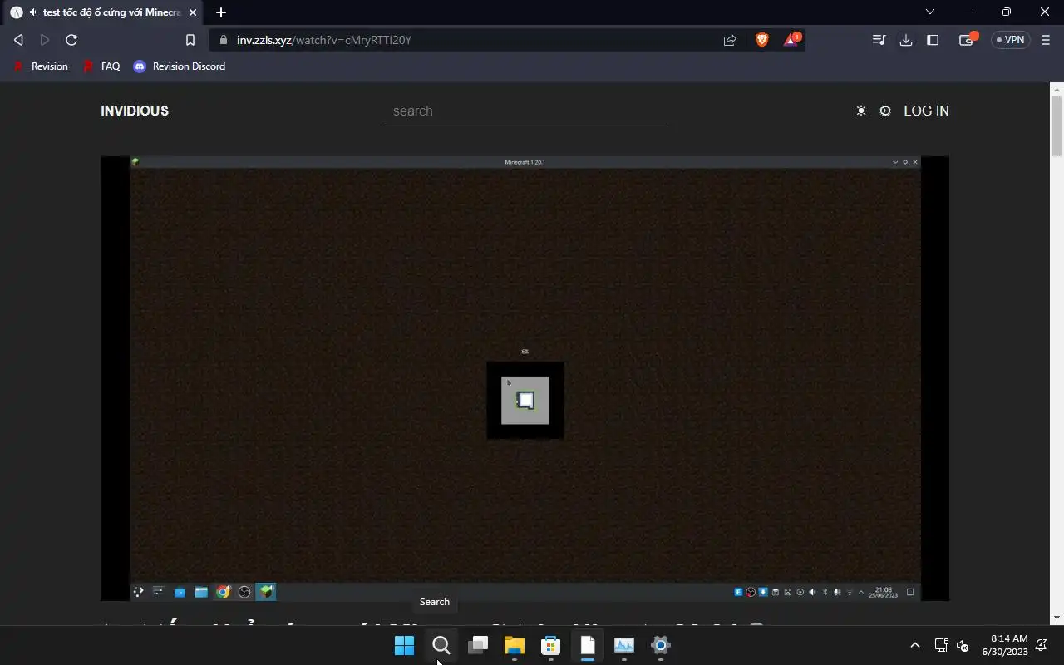Viewport: 1064px width, 665px height.
Task: Expand the tab search dropdown
Action: coord(930,12)
